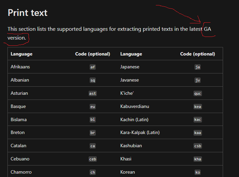Click the second 'Code (optional)' column header
Image resolution: width=239 pixels, height=177 pixels.
tap(197, 54)
